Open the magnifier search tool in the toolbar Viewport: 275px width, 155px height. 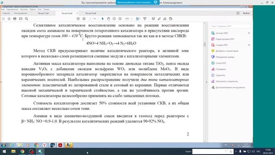point(27,19)
